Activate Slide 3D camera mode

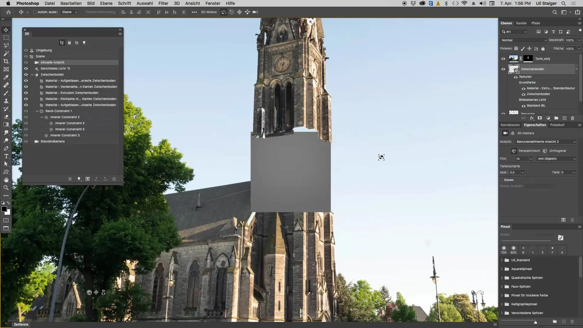pos(247,12)
